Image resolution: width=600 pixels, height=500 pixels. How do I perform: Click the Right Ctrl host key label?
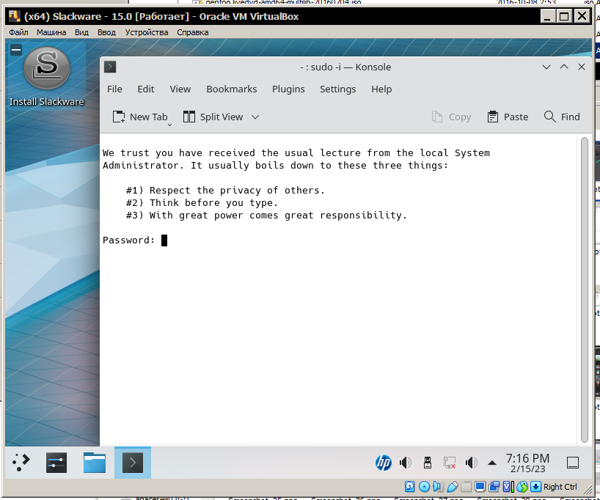point(560,487)
